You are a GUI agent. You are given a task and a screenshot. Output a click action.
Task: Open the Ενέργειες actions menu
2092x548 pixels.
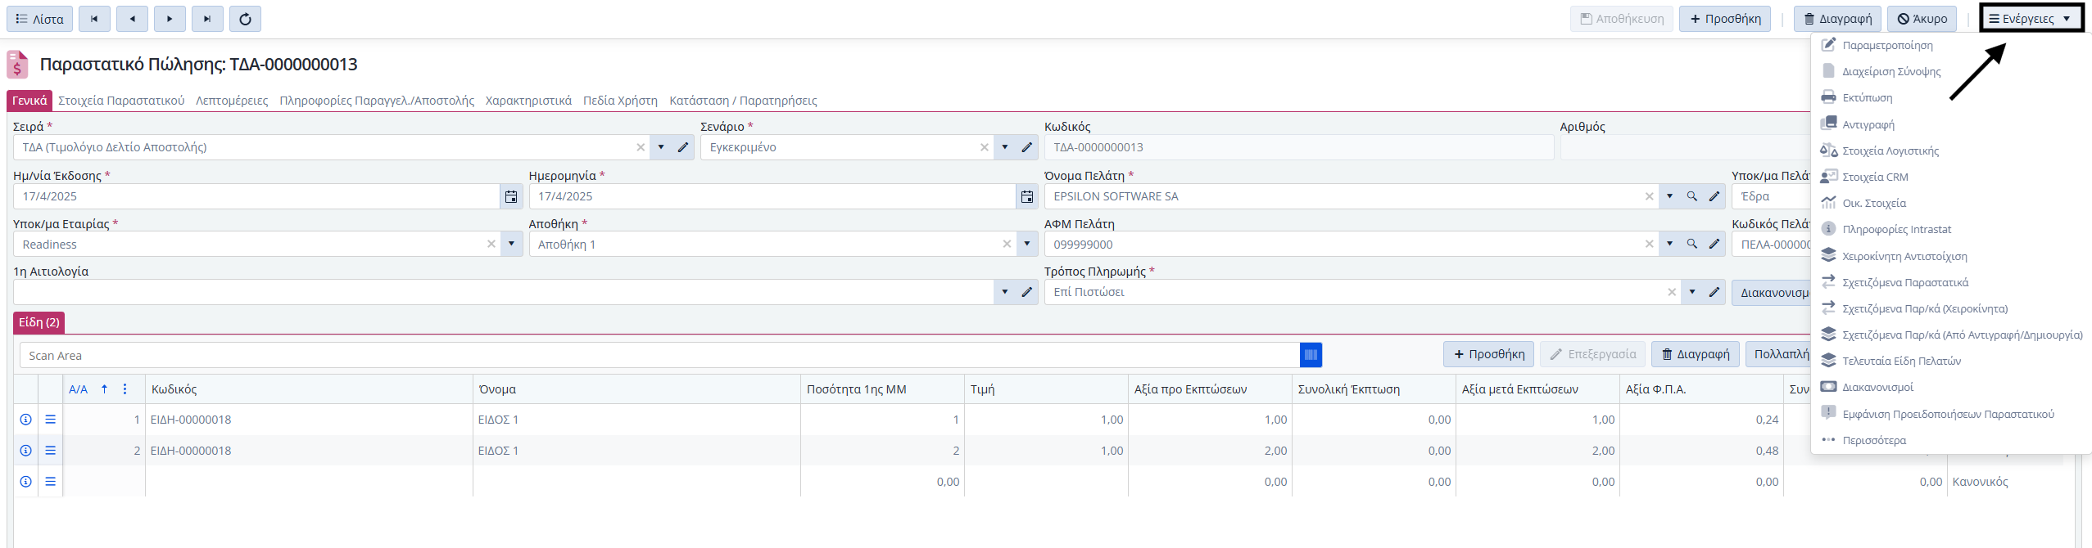coord(2031,19)
